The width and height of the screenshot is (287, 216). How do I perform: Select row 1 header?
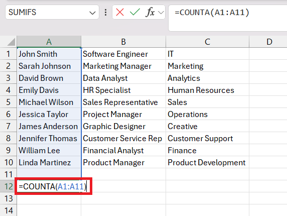click(x=8, y=54)
